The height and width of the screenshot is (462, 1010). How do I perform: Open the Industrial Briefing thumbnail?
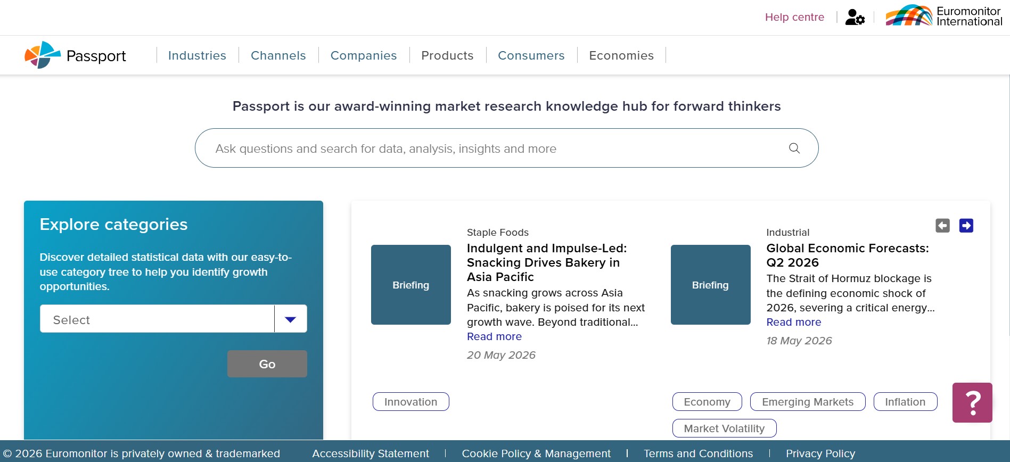tap(710, 285)
